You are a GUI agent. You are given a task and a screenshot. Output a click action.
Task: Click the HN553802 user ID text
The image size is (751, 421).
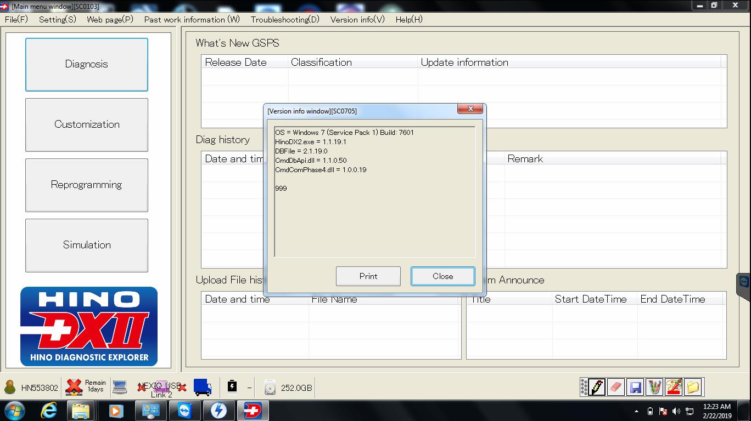click(x=40, y=388)
